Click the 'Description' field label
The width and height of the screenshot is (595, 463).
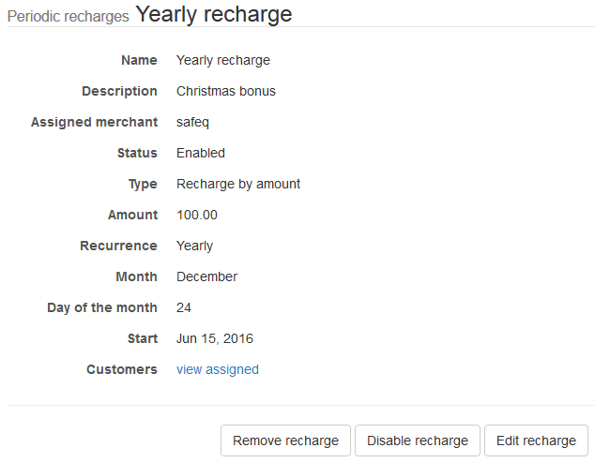(x=119, y=91)
